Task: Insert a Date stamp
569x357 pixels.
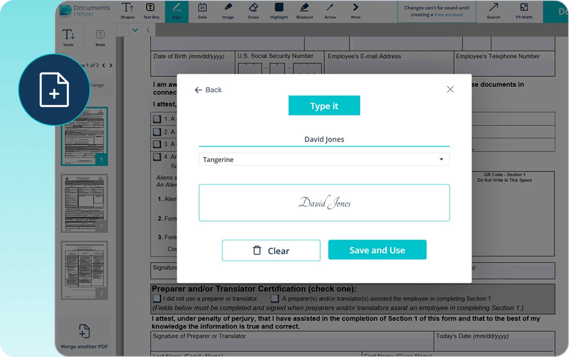Action: coord(202,11)
